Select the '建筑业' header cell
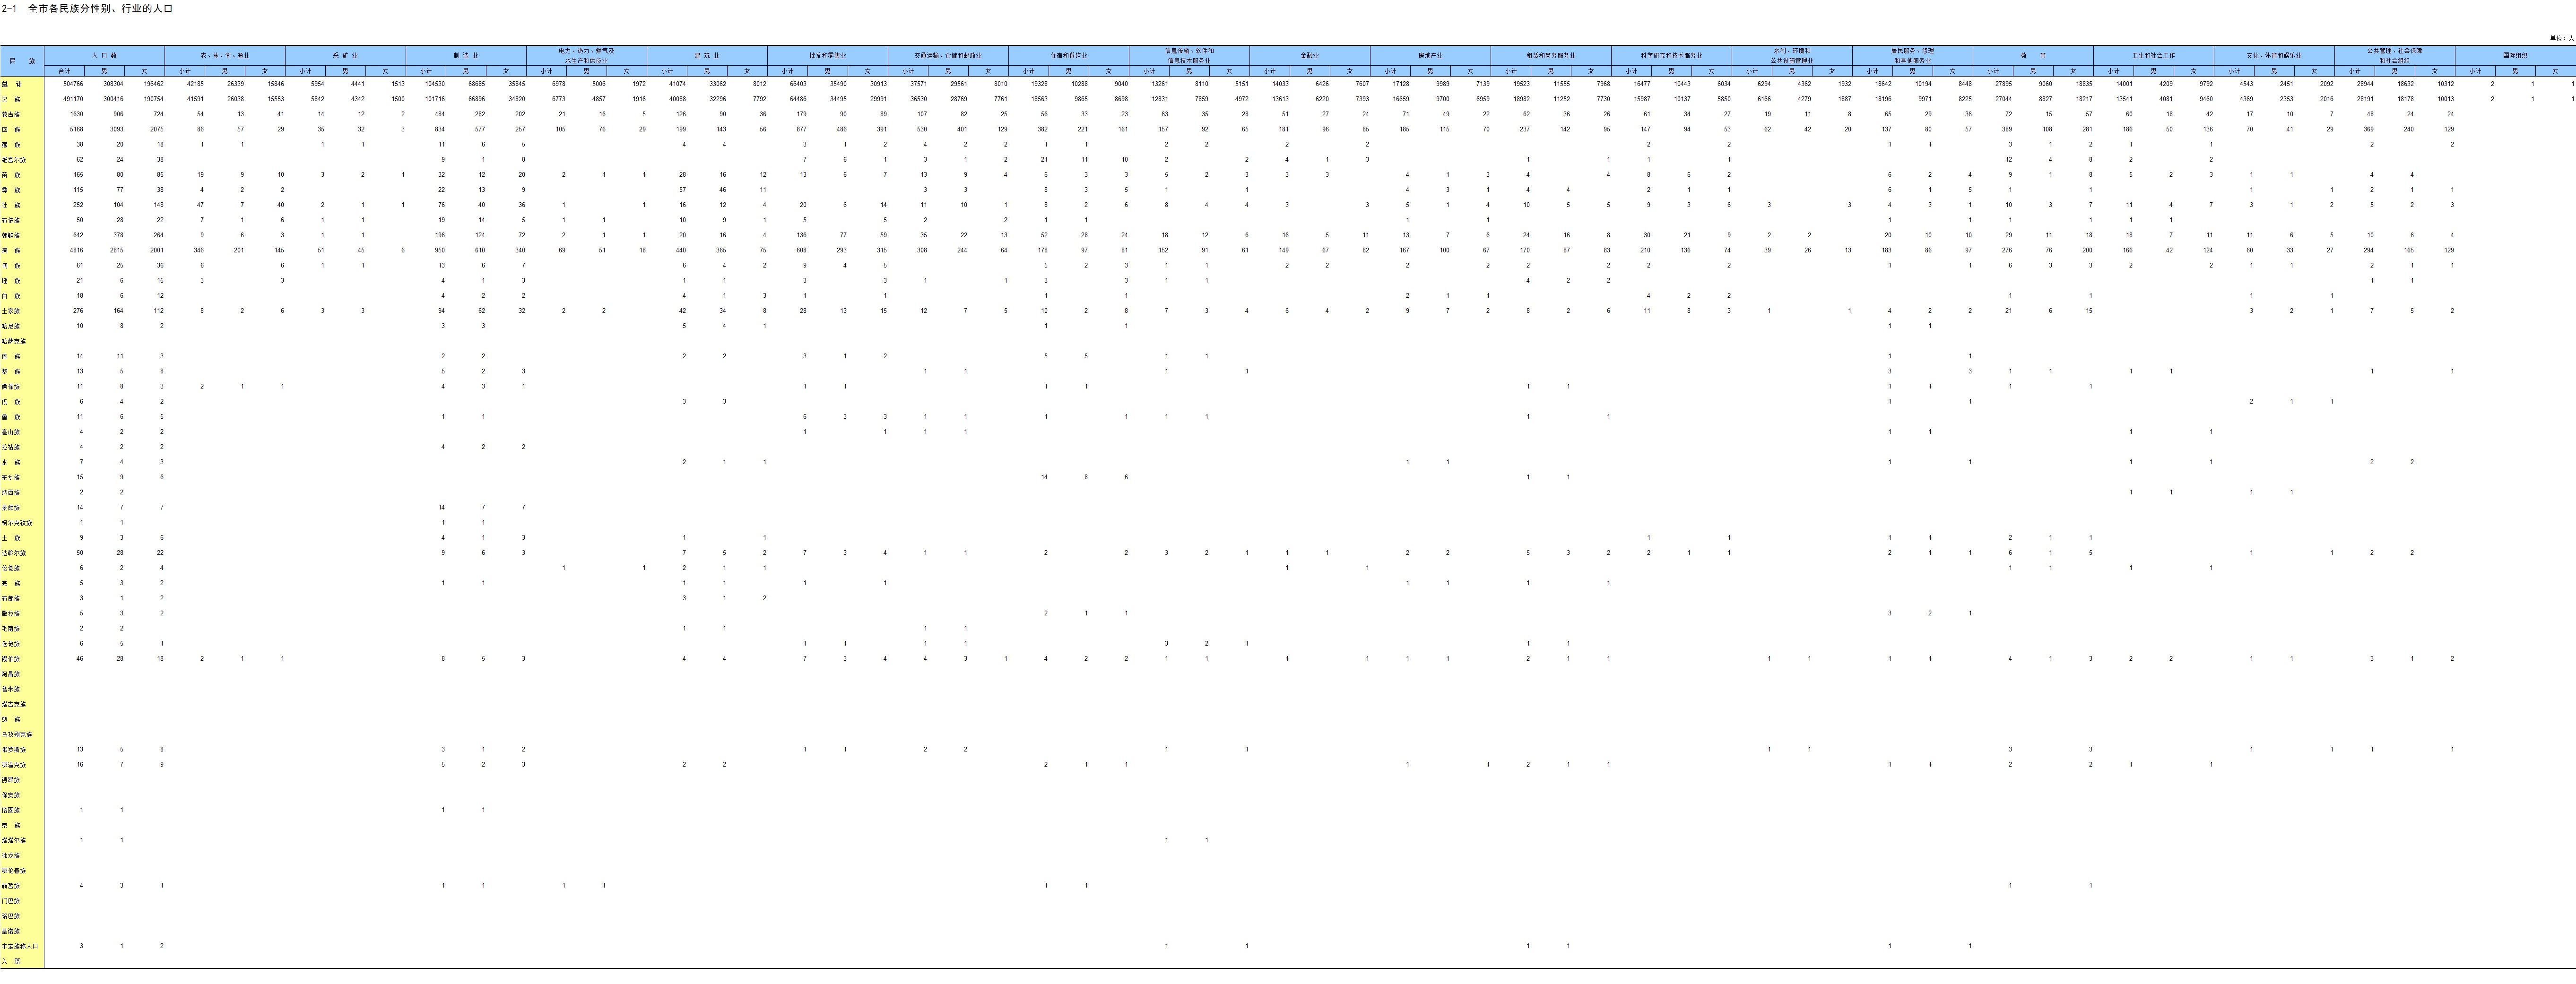 coord(707,55)
